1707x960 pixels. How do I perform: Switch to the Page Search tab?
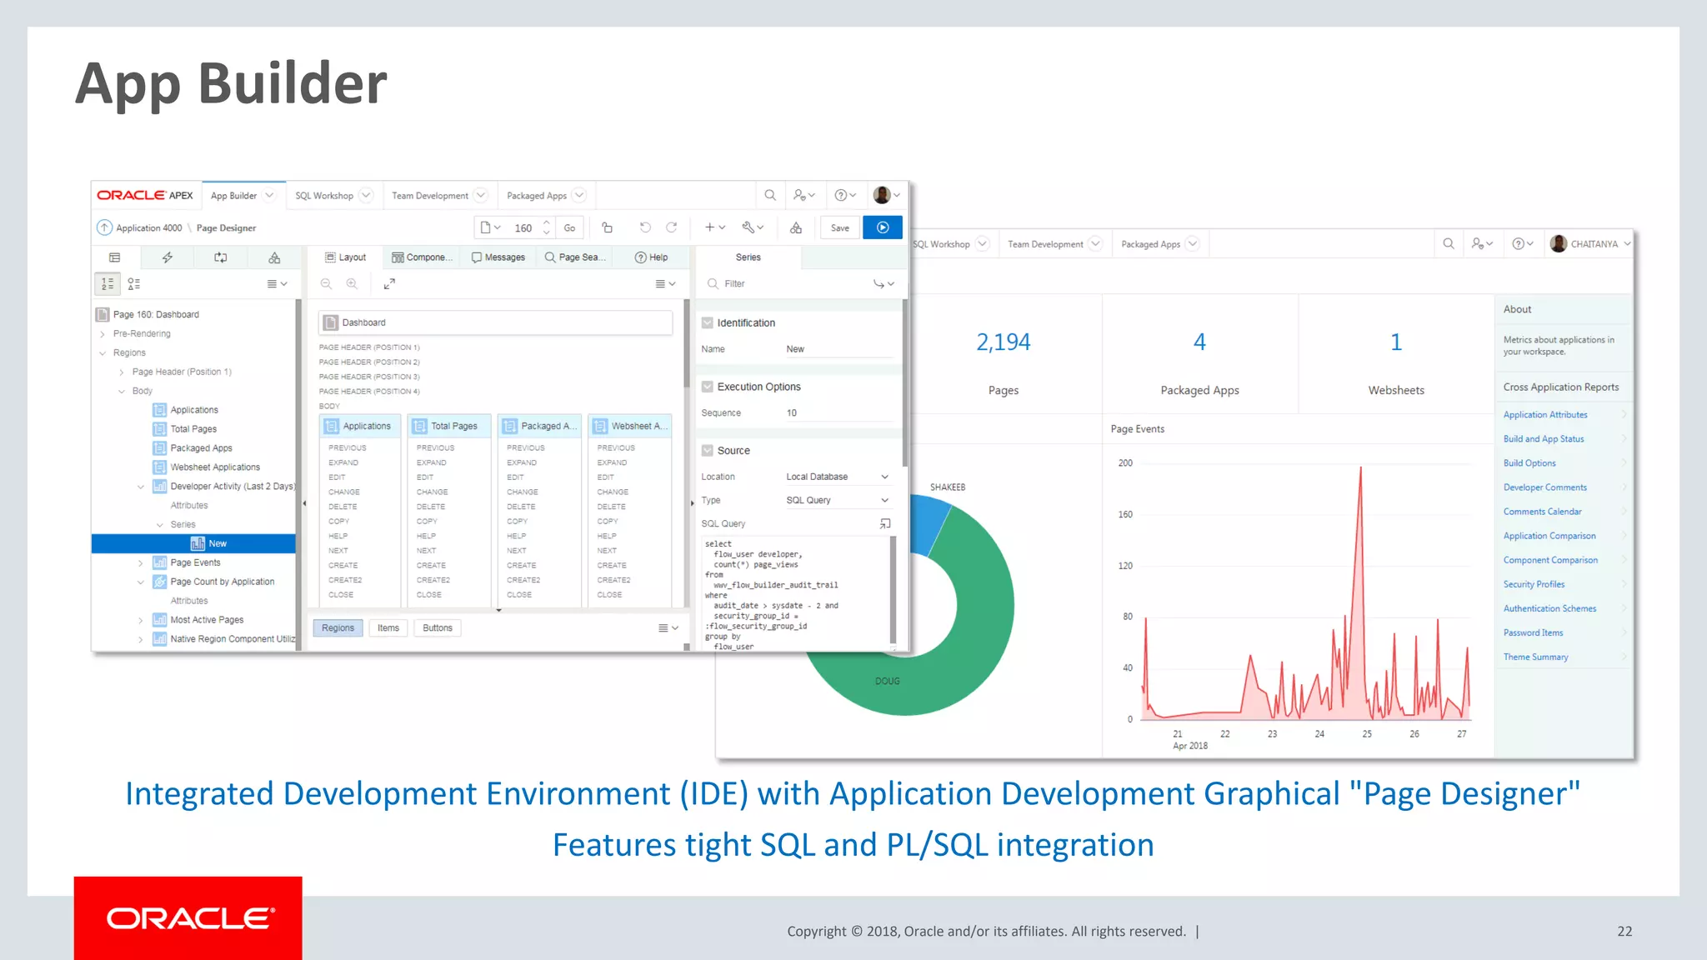(x=575, y=257)
